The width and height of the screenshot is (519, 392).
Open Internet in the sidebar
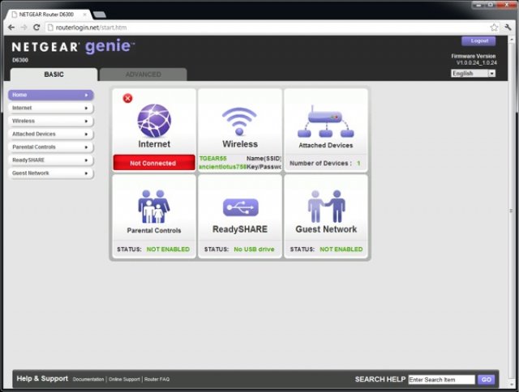pyautogui.click(x=51, y=108)
